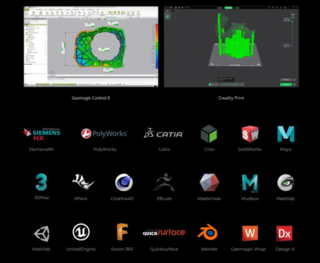Click the Quicksurface text label below the logo
320x263 pixels.
pos(164,249)
